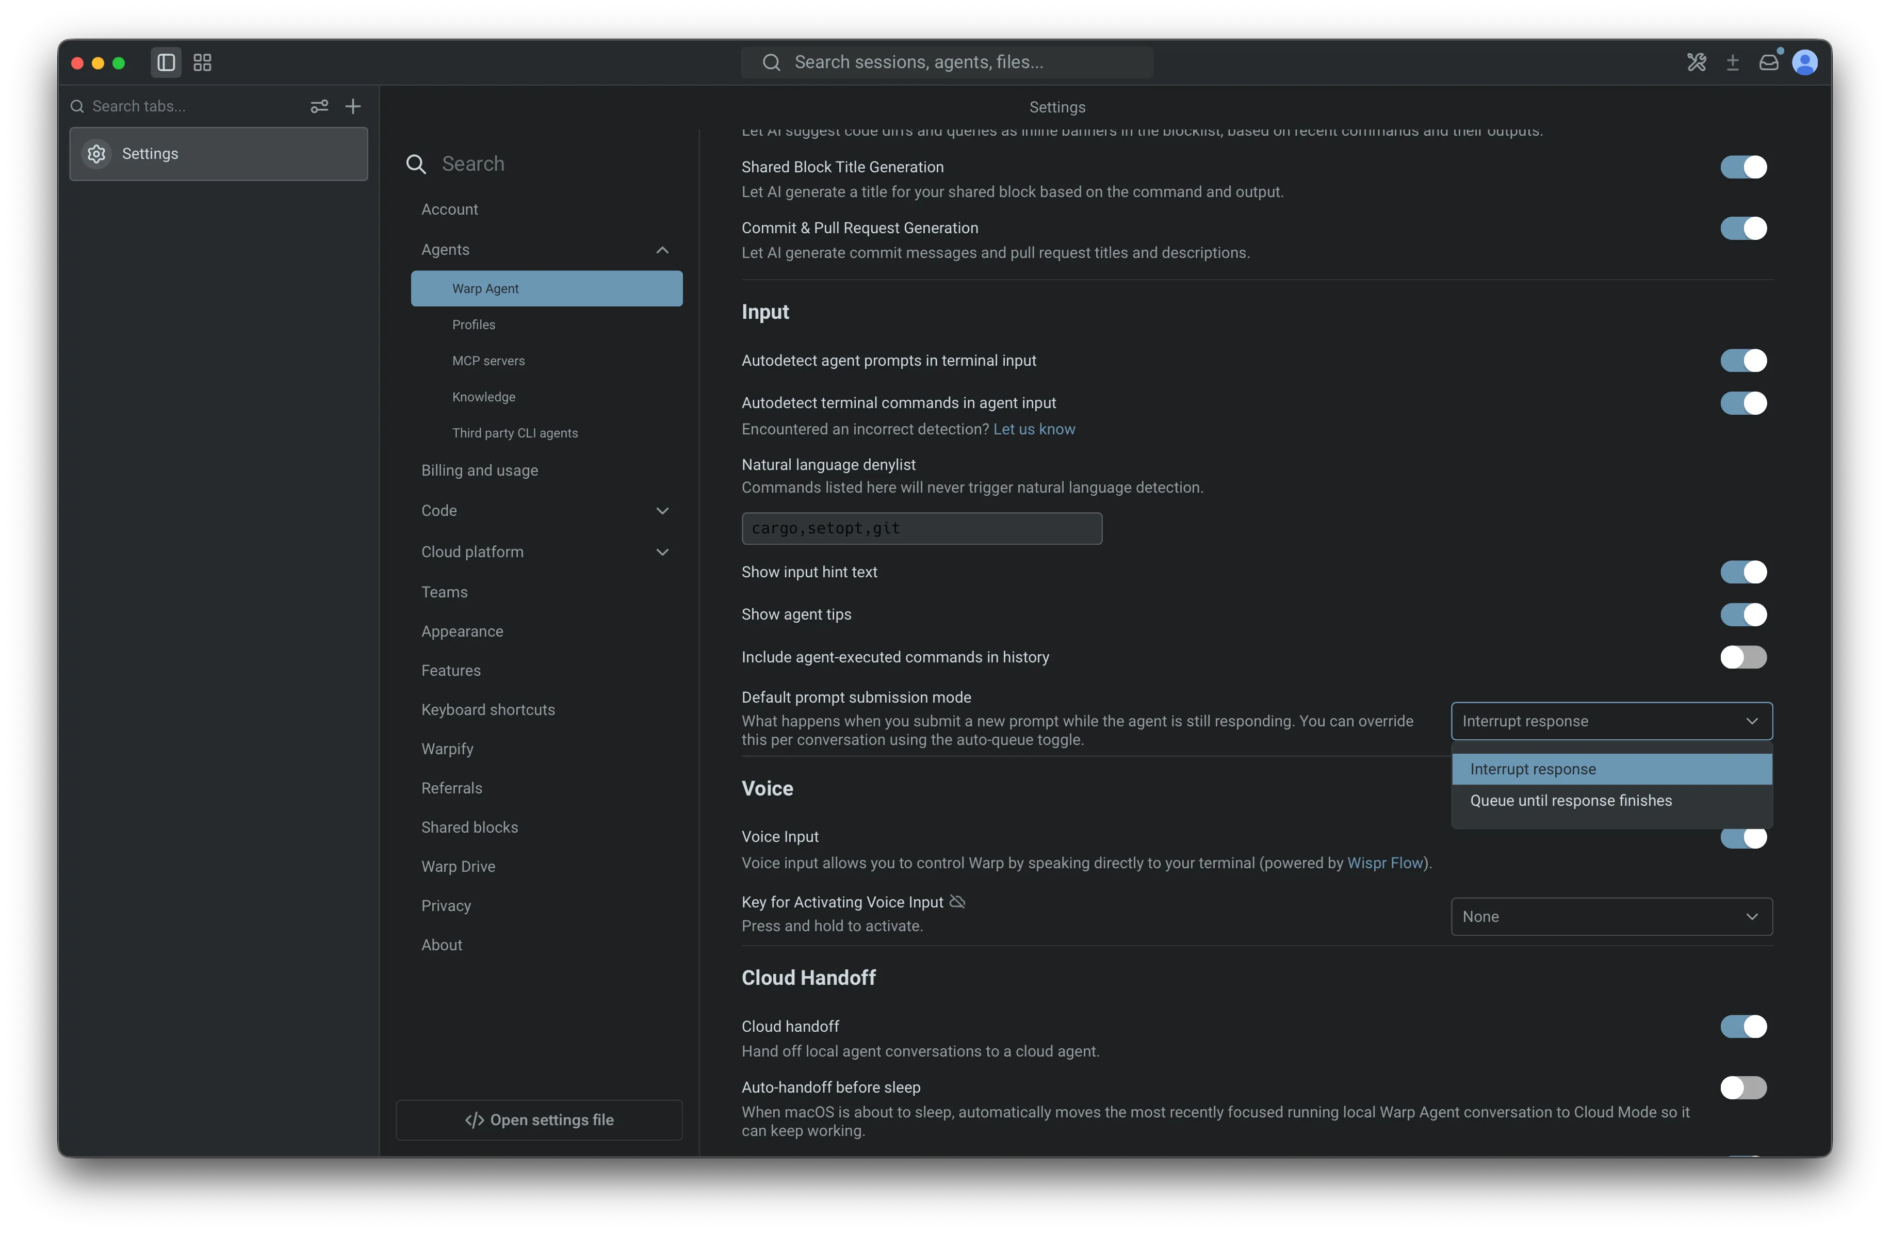The height and width of the screenshot is (1234, 1890).
Task: Open the Key for Activating Voice Input dropdown
Action: (x=1611, y=916)
